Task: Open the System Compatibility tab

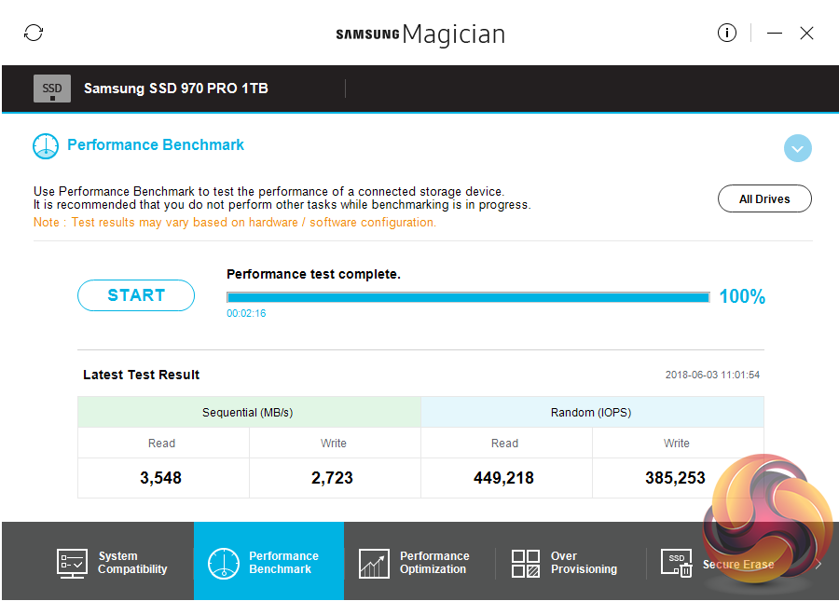Action: pos(132,563)
